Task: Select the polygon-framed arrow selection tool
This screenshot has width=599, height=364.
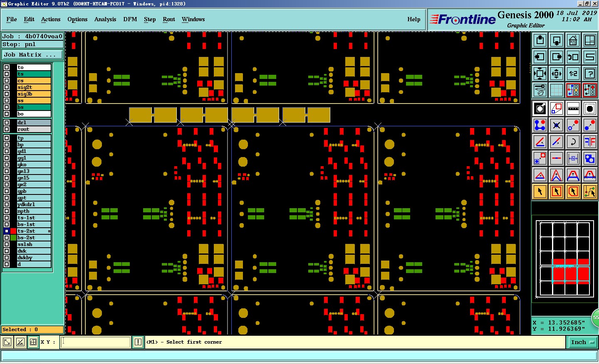Action: (x=573, y=192)
